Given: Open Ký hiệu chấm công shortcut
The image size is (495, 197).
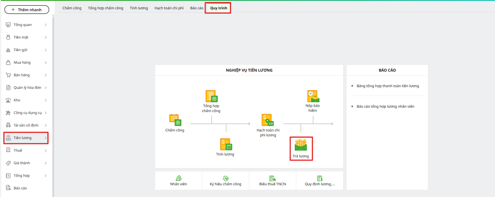Looking at the screenshot, I should point(226,178).
